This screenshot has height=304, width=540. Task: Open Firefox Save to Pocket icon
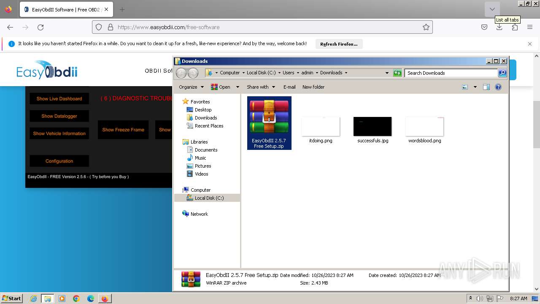point(484,27)
